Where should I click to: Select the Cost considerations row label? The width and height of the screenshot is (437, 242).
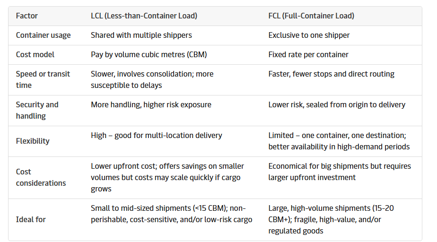pyautogui.click(x=41, y=177)
